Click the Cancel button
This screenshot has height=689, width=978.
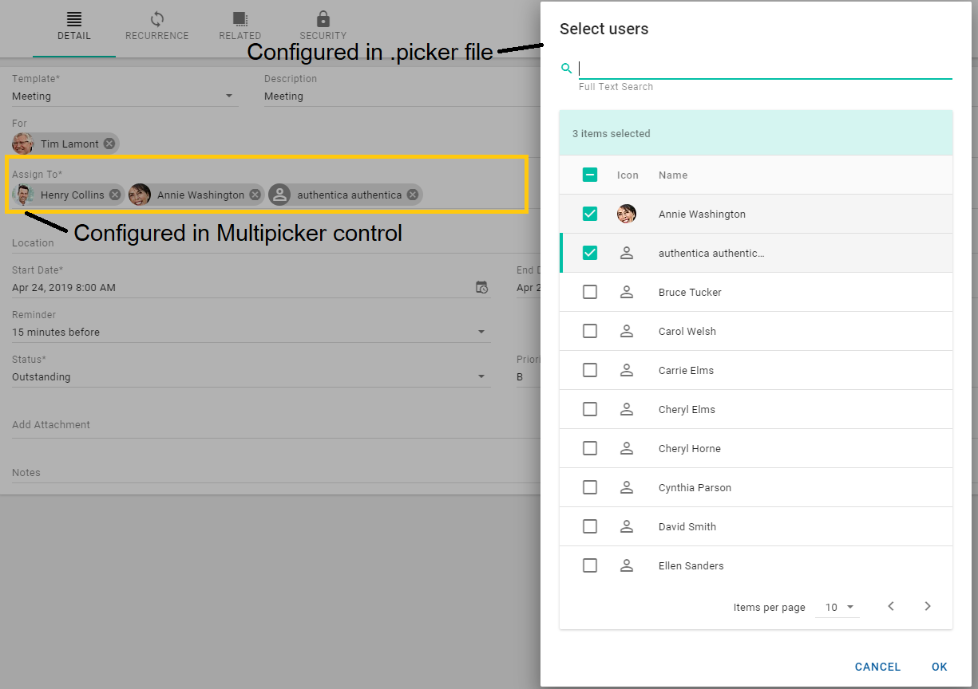coord(877,667)
